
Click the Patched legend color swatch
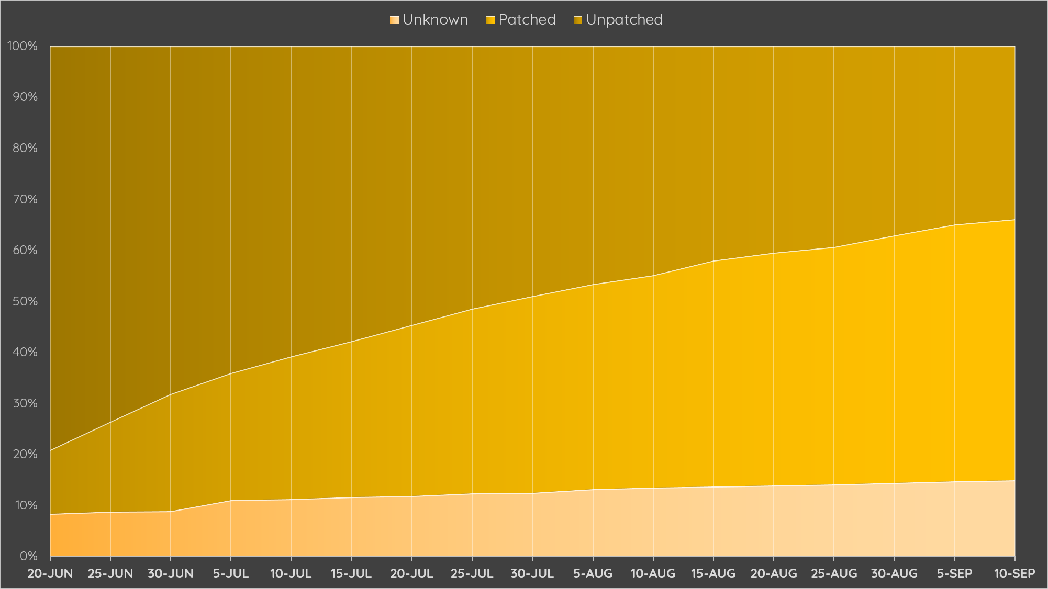click(490, 20)
